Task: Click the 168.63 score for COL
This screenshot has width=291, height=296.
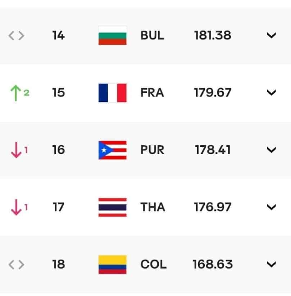Action: click(x=213, y=264)
